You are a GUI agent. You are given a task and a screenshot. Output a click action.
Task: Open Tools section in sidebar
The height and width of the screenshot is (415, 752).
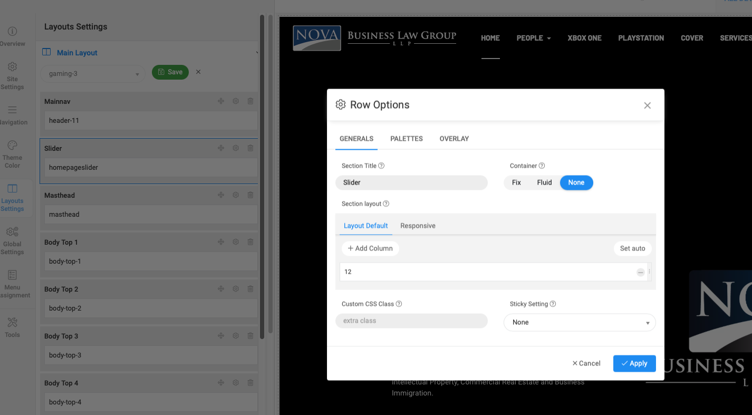[x=13, y=327]
